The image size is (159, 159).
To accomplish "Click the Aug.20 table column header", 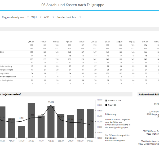I will [119, 42].
